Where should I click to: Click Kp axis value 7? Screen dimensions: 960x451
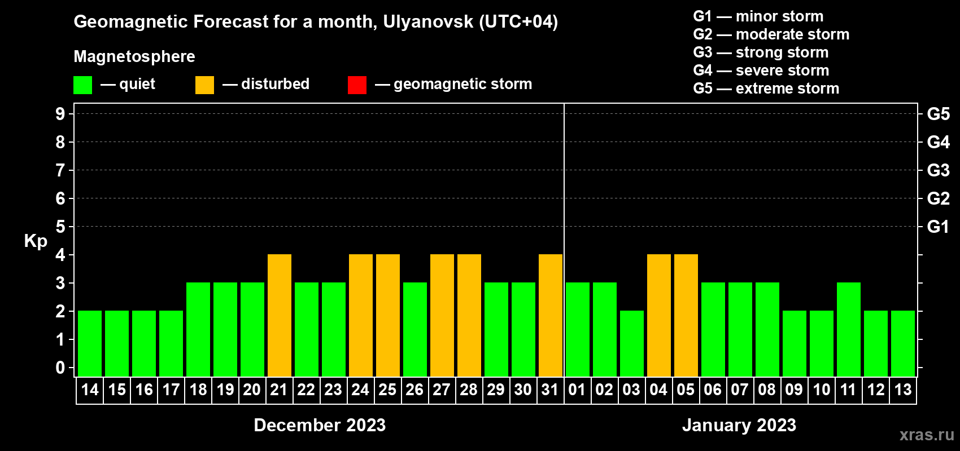point(60,170)
